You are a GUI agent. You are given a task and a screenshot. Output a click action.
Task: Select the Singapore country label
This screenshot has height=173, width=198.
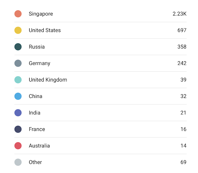coord(41,14)
